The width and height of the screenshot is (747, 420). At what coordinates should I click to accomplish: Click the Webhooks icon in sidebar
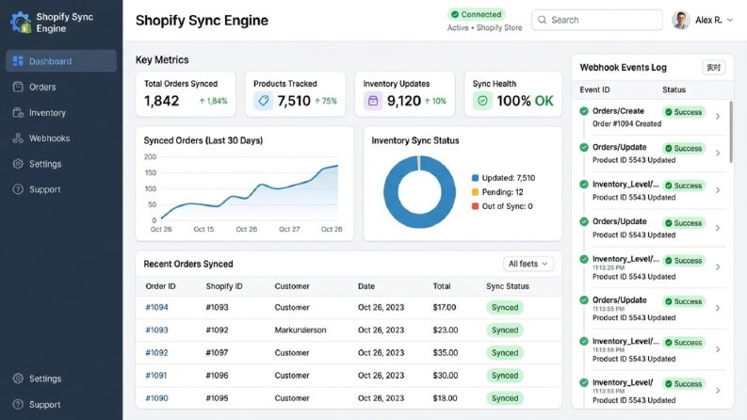pos(18,138)
